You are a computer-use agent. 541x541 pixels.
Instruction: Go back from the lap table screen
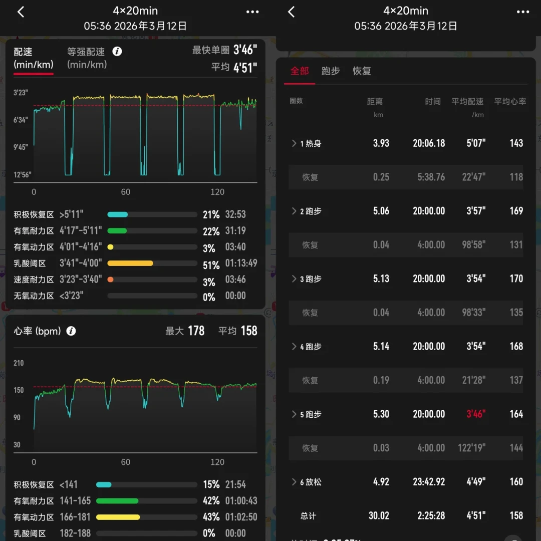pyautogui.click(x=292, y=12)
